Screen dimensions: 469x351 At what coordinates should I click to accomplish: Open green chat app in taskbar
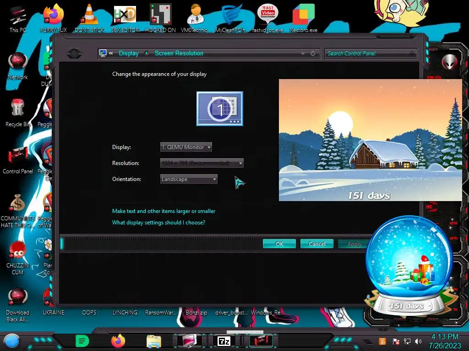(x=82, y=341)
